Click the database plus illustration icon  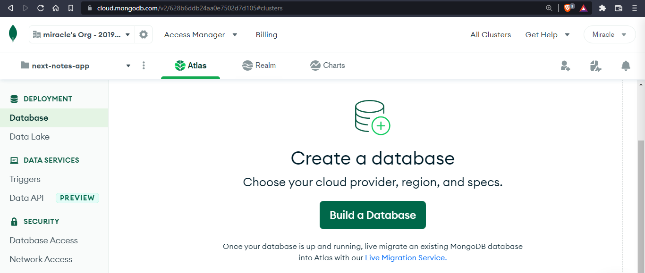click(373, 117)
